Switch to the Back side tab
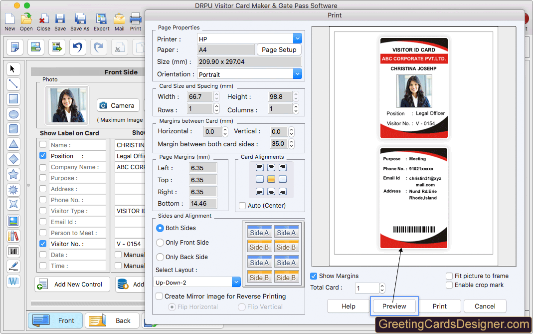The height and width of the screenshot is (334, 533). (112, 321)
